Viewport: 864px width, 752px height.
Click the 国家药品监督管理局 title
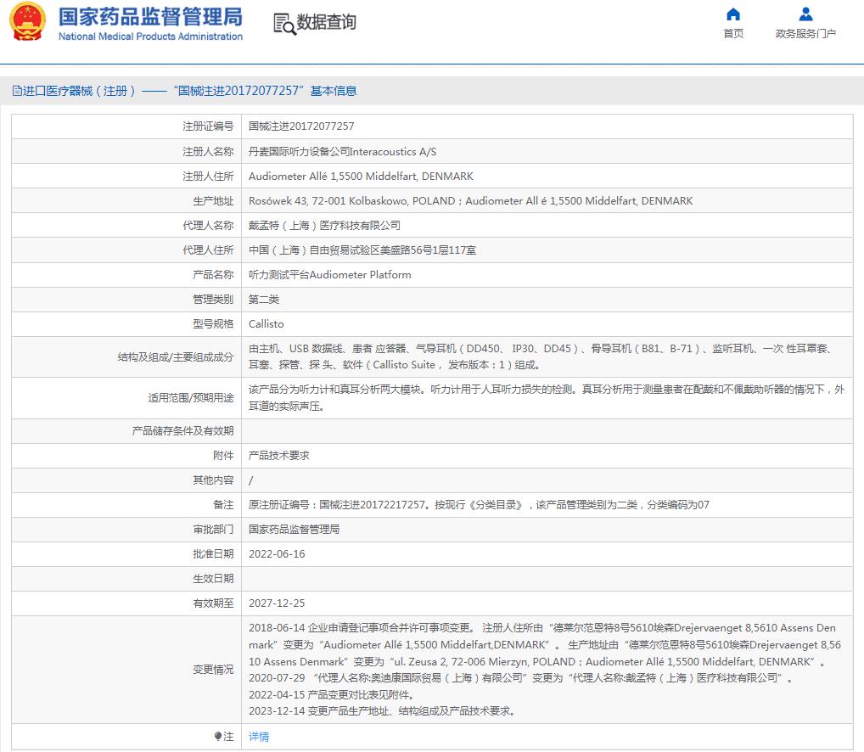(x=150, y=16)
